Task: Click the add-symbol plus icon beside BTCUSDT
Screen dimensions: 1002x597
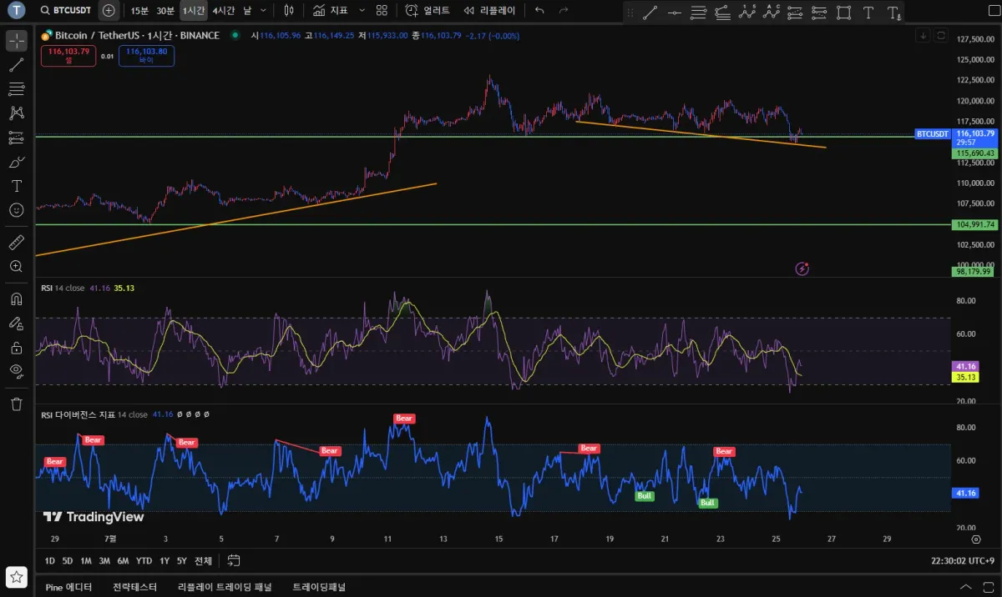Action: (x=109, y=11)
